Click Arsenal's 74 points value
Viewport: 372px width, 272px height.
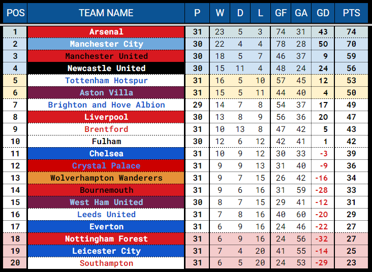pyautogui.click(x=351, y=32)
